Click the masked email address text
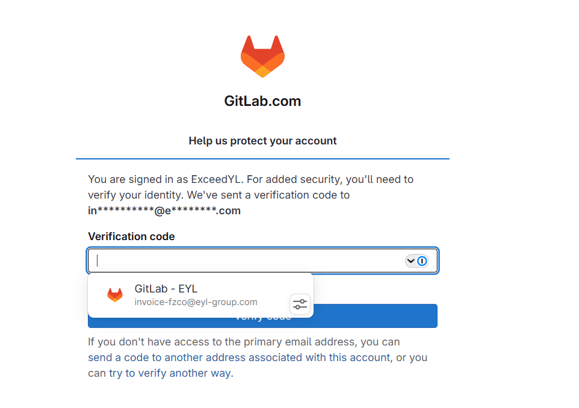 click(164, 211)
